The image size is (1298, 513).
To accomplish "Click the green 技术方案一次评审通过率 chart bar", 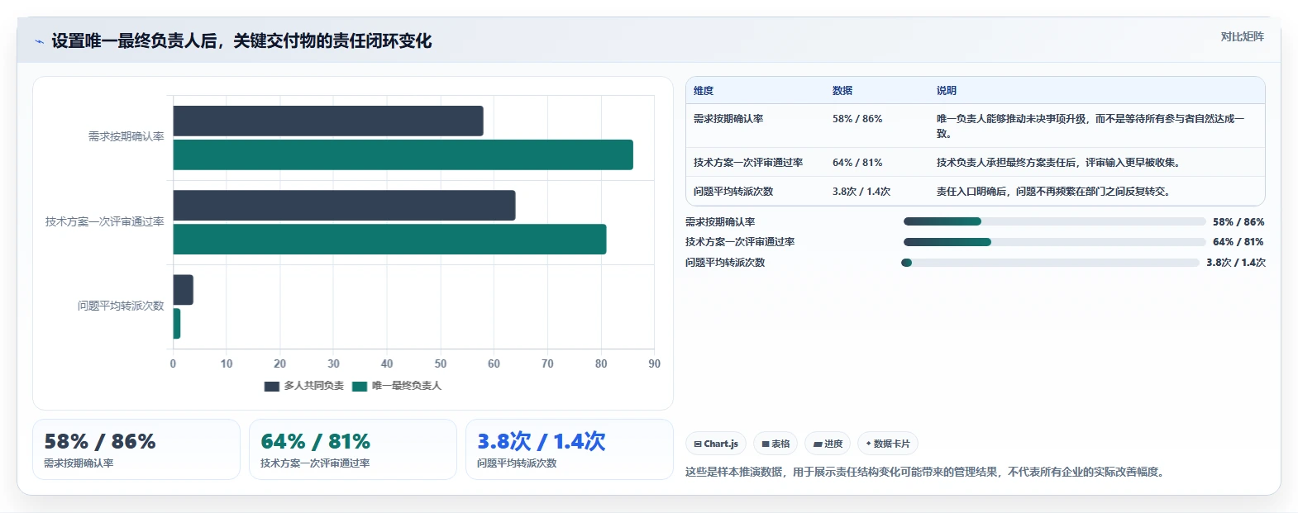I will tap(389, 240).
